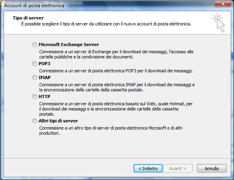Click the description mentioning Hotmail

[116, 109]
